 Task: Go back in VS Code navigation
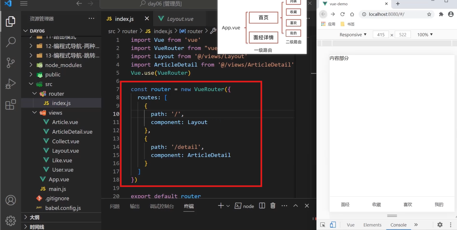click(79, 4)
